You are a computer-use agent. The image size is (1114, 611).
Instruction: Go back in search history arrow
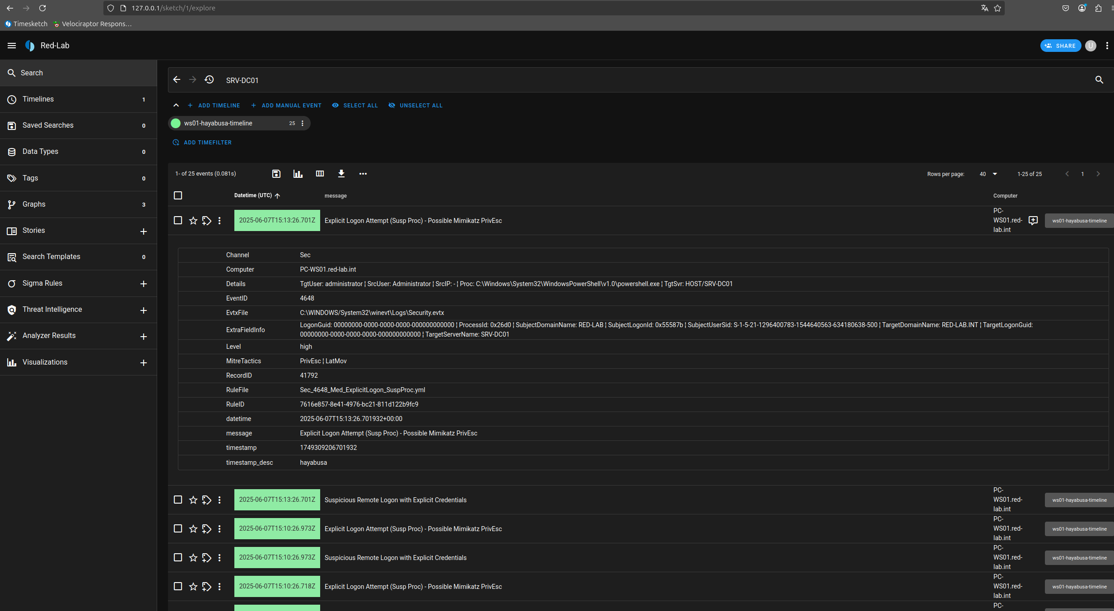177,80
